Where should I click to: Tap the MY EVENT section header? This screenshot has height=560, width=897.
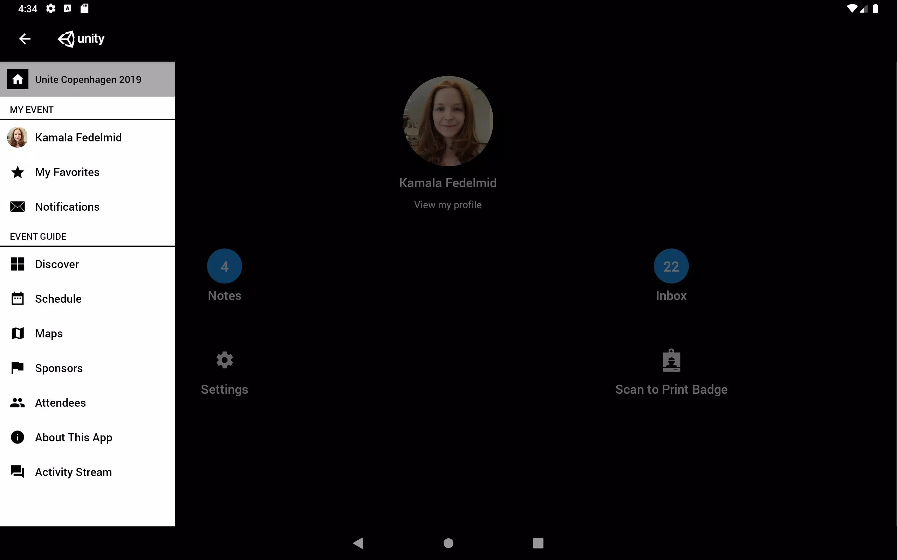32,110
